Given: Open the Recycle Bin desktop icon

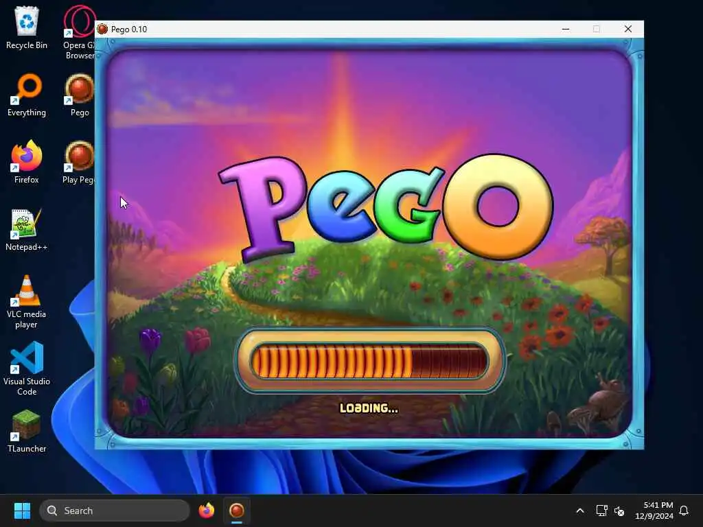Looking at the screenshot, I should point(27,27).
